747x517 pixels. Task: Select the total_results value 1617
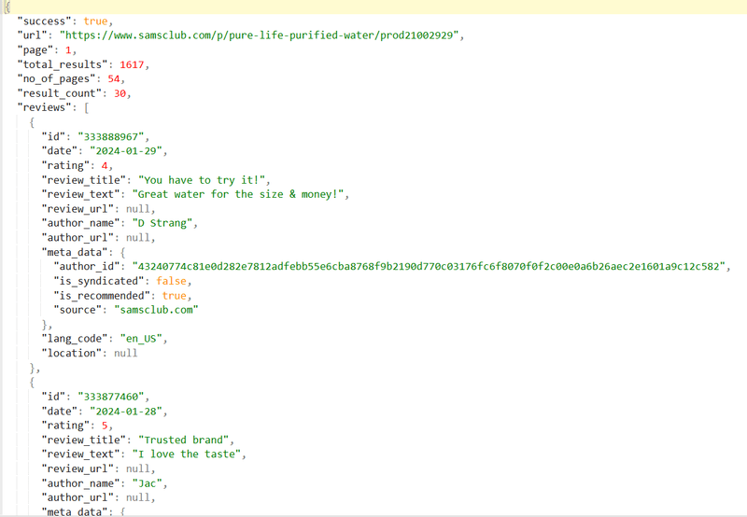coord(132,64)
